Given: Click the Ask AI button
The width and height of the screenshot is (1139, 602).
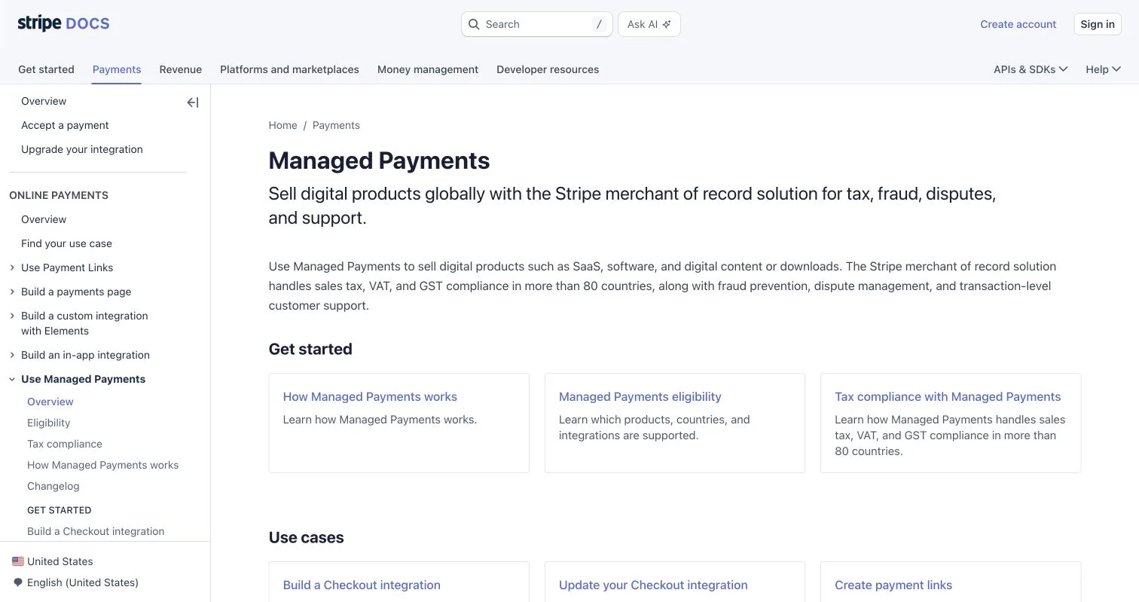Looking at the screenshot, I should click(x=649, y=24).
